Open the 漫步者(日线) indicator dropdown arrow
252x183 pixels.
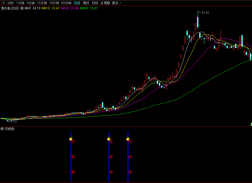click(x=22, y=8)
